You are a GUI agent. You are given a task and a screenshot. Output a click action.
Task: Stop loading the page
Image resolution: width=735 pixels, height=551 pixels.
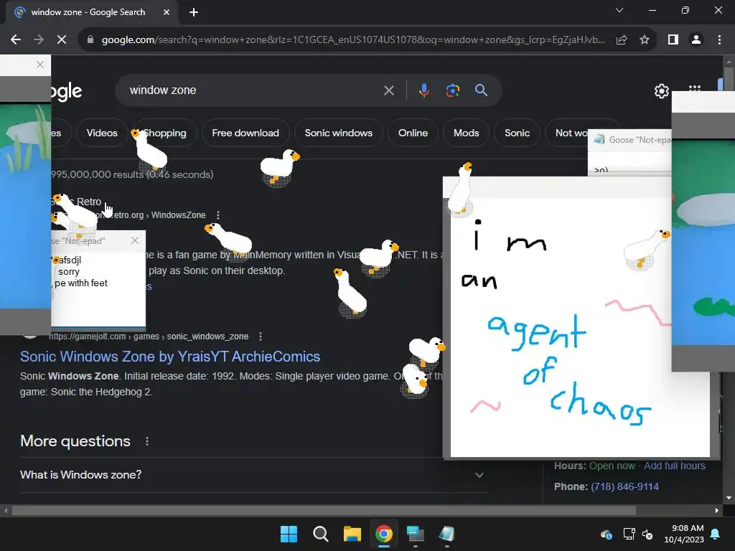[62, 40]
